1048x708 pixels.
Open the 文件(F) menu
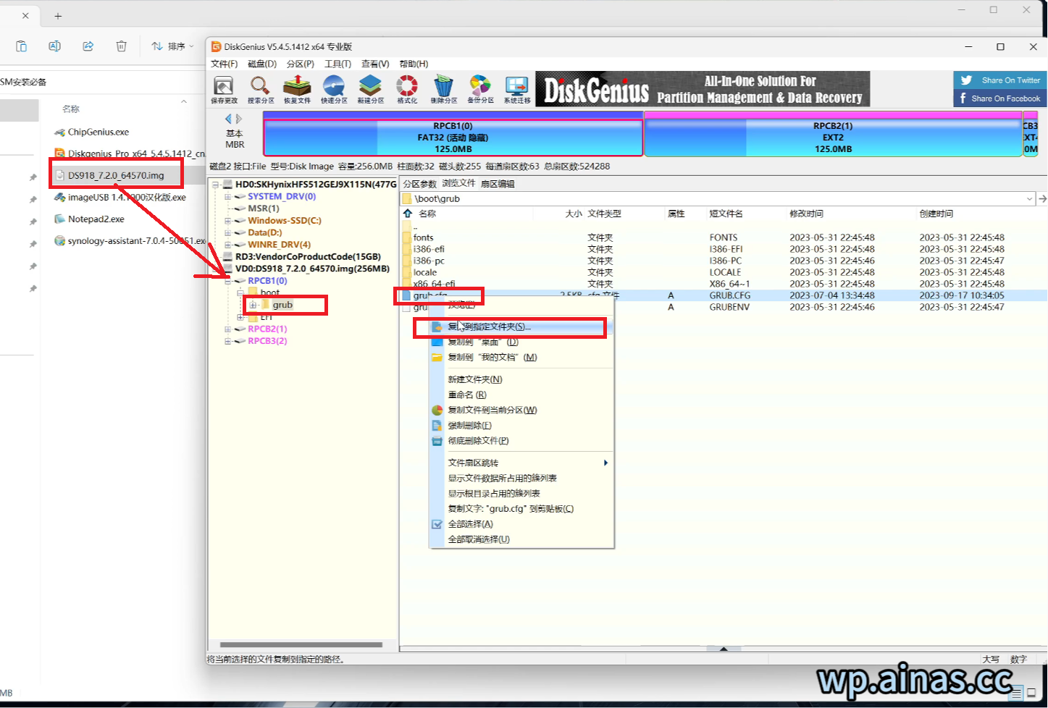tap(225, 64)
